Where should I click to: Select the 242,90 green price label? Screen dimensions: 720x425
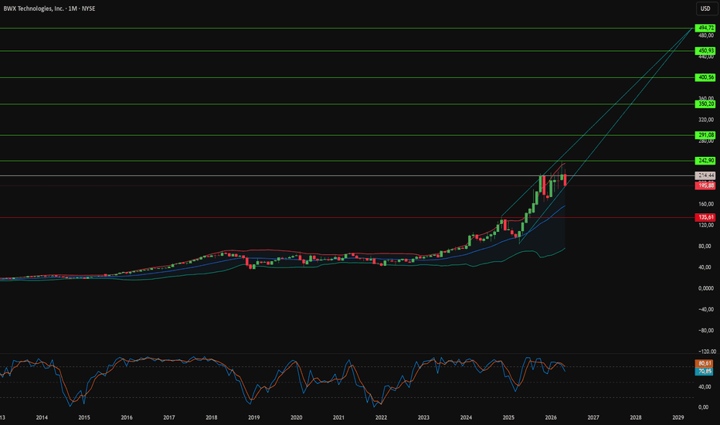pos(705,161)
